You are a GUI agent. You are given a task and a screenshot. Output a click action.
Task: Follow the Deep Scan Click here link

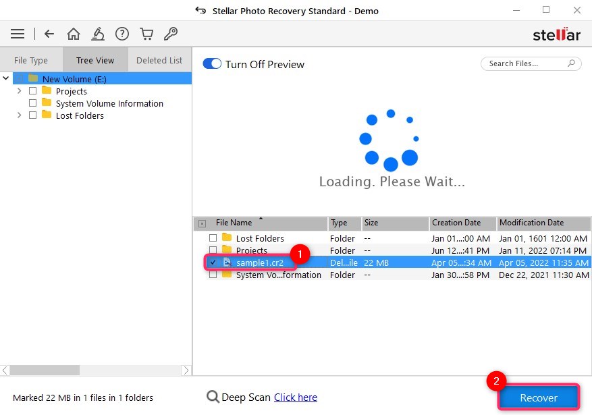(296, 397)
